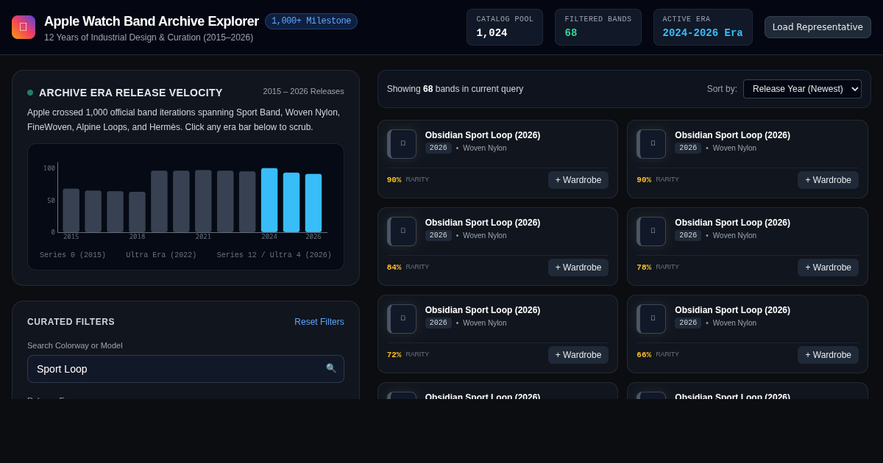The height and width of the screenshot is (463, 883).
Task: Select the 2016 bar in the velocity chart
Action: 93,212
